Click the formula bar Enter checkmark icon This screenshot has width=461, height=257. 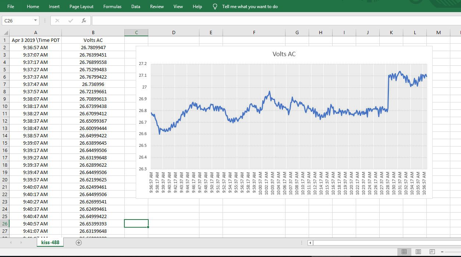click(x=71, y=21)
